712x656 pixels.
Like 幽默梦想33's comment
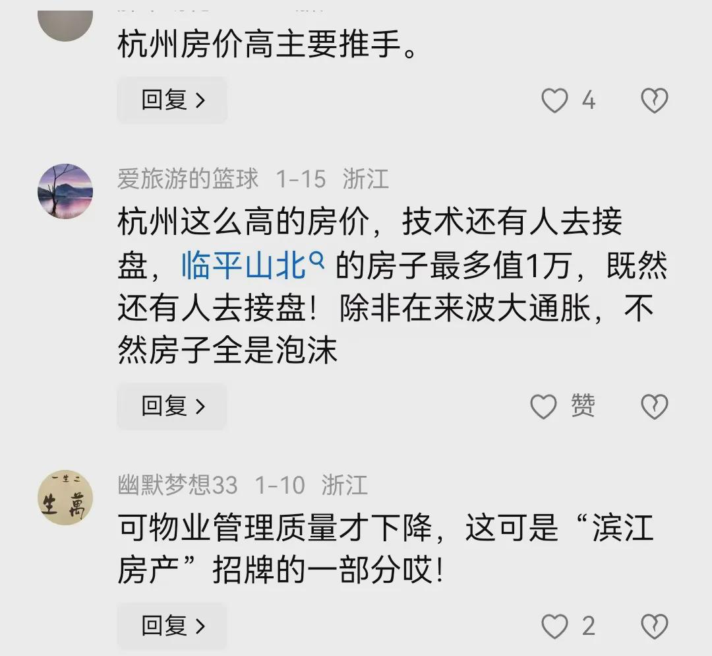pos(554,626)
